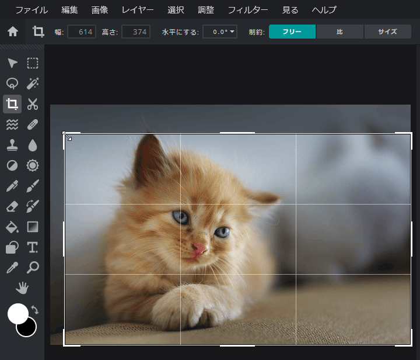Select the Hand pan tool
The image size is (420, 360).
(x=22, y=288)
